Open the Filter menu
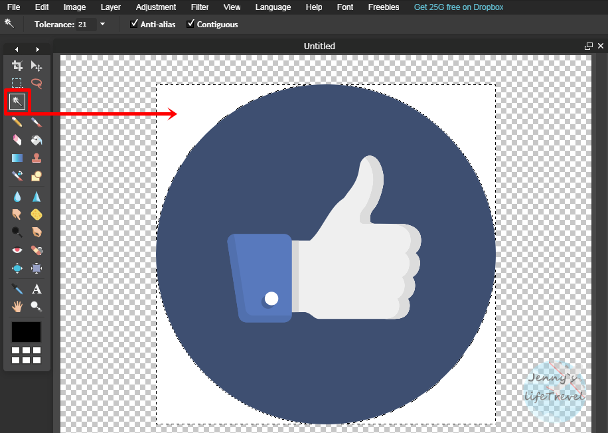The height and width of the screenshot is (433, 608). point(200,7)
